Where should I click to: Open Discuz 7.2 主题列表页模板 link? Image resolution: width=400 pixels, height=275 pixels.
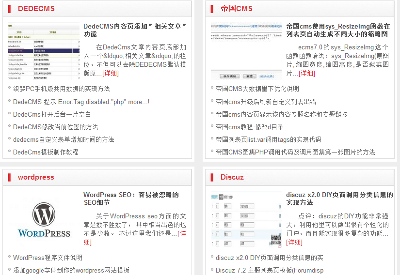[x=270, y=270]
